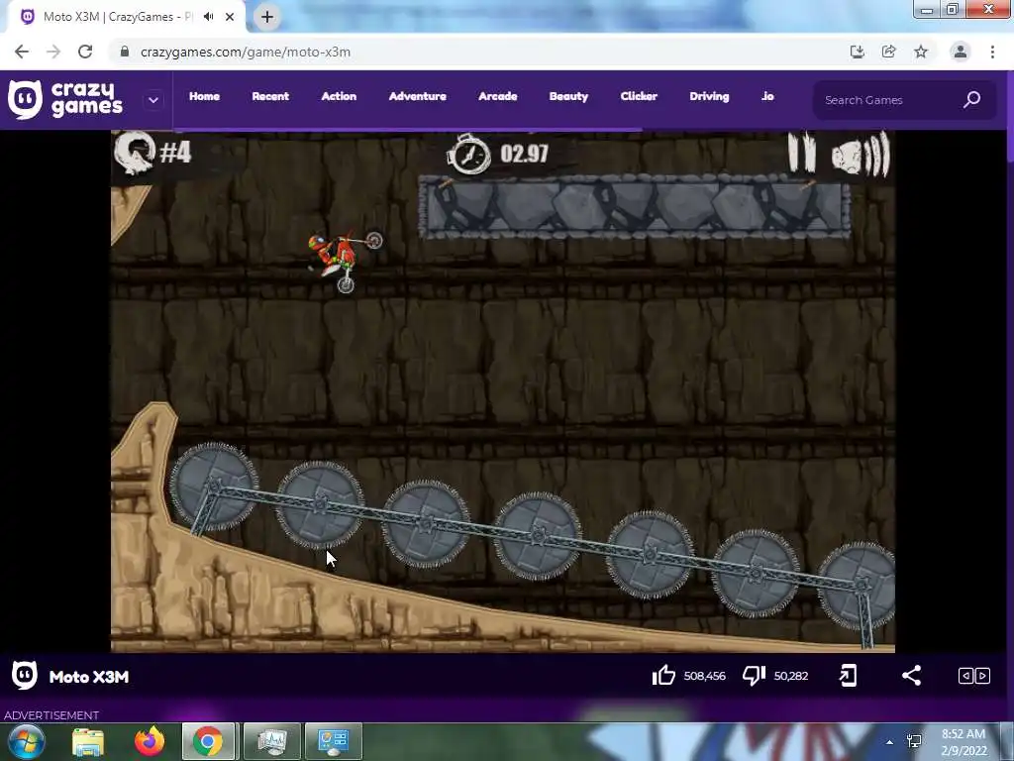Share the Moto X3M game
Image resolution: width=1014 pixels, height=761 pixels.
pyautogui.click(x=911, y=676)
